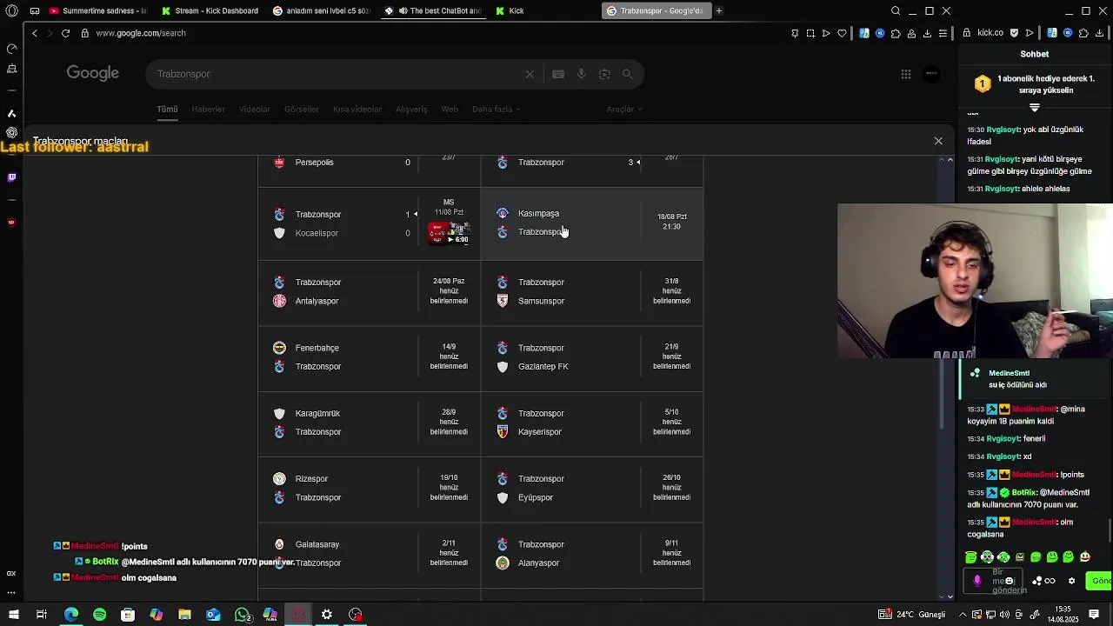Open Windows Start menu
Viewport: 1113px width, 626px height.
[14, 615]
